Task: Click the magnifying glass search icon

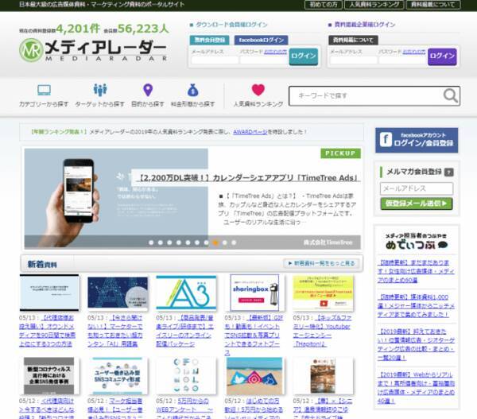Action: click(451, 96)
